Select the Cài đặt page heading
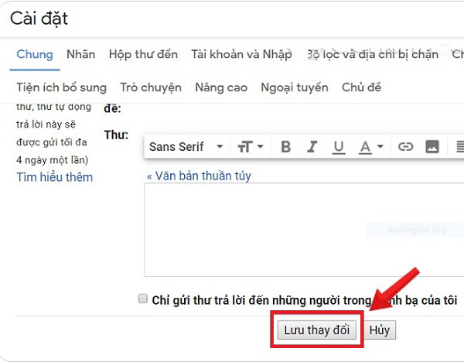This screenshot has width=464, height=362. pyautogui.click(x=39, y=19)
